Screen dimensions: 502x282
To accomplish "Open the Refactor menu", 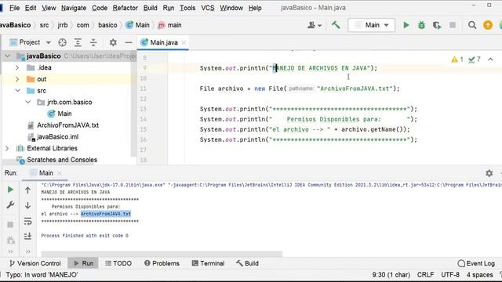I will 125,8.
